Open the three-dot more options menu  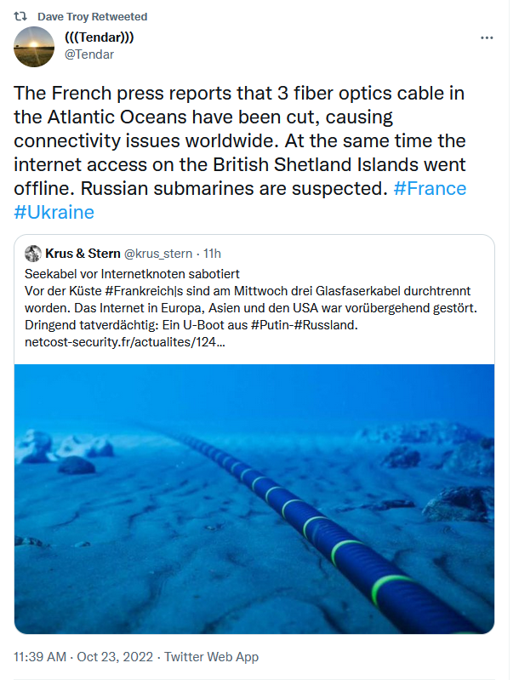click(x=487, y=38)
